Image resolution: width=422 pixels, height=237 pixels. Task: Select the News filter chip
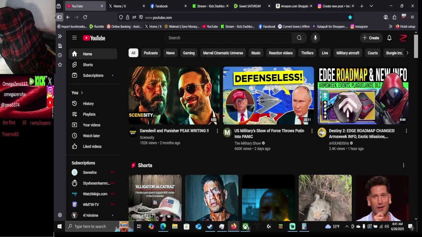click(170, 53)
